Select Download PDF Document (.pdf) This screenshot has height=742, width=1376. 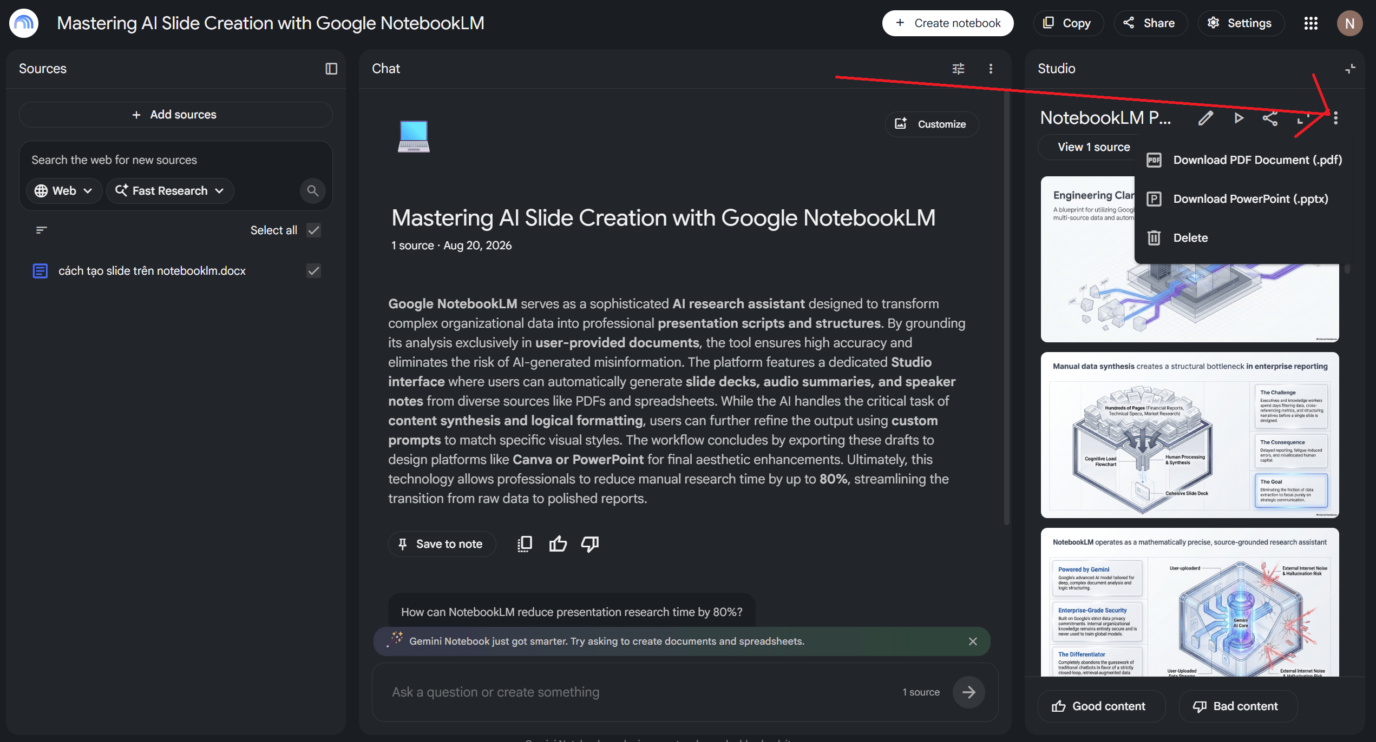click(1244, 160)
